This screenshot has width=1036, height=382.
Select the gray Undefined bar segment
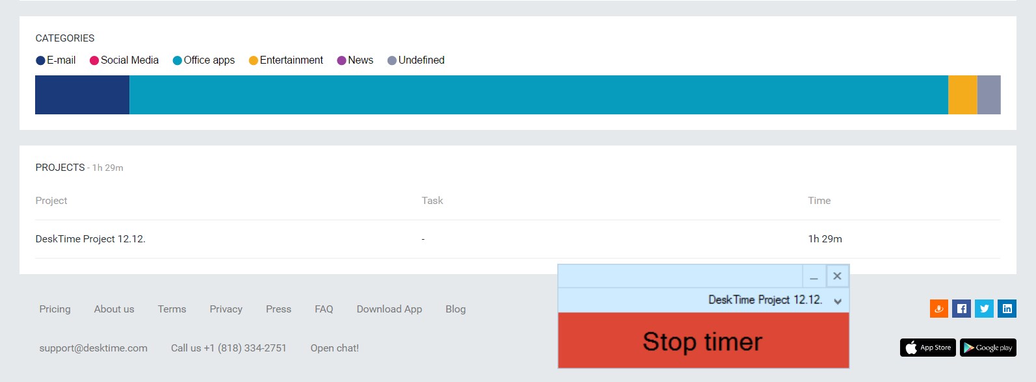[x=989, y=95]
